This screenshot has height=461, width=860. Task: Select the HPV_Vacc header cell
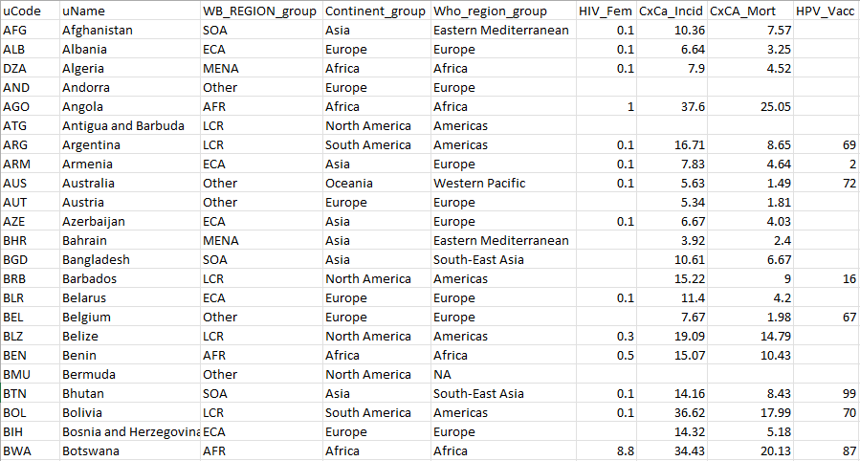click(826, 11)
